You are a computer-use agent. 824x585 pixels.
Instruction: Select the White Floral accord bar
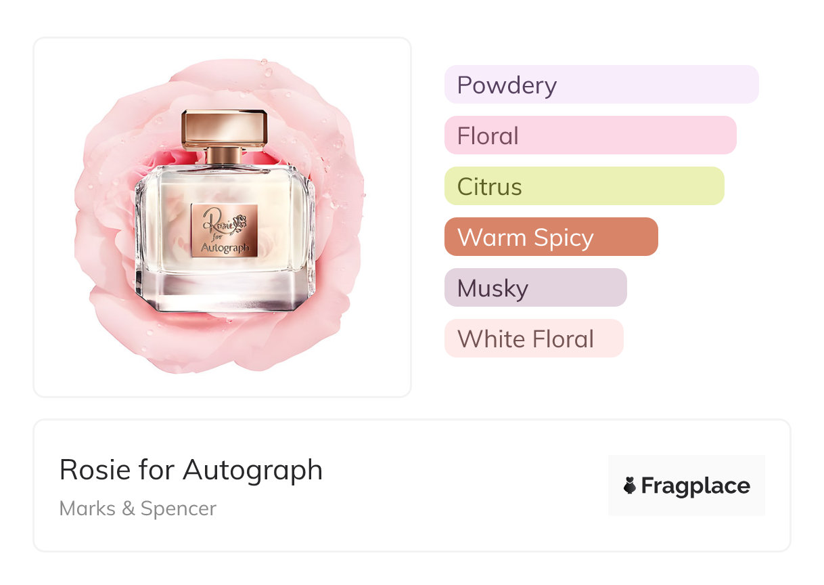(533, 339)
